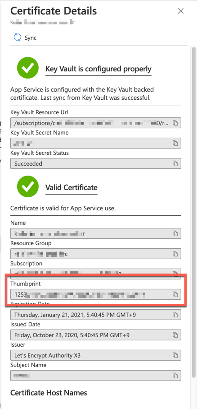197x409 pixels.
Task: Click the Thumbprint text field
Action: coord(96,294)
